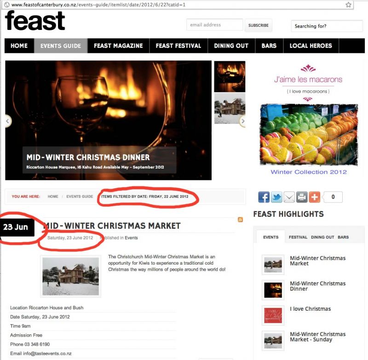Open I love Christmas highlight link
This screenshot has height=360, width=368.
pyautogui.click(x=310, y=309)
